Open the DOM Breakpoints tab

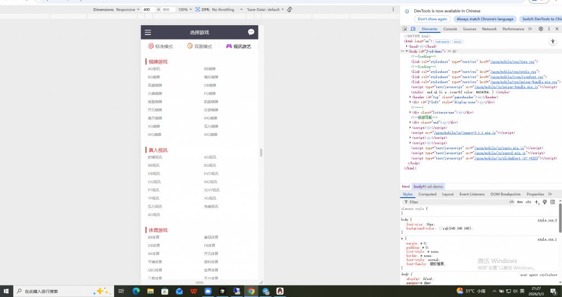[505, 194]
